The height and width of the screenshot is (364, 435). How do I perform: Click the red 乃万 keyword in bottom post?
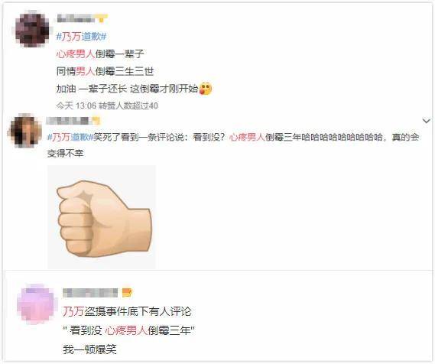point(73,311)
